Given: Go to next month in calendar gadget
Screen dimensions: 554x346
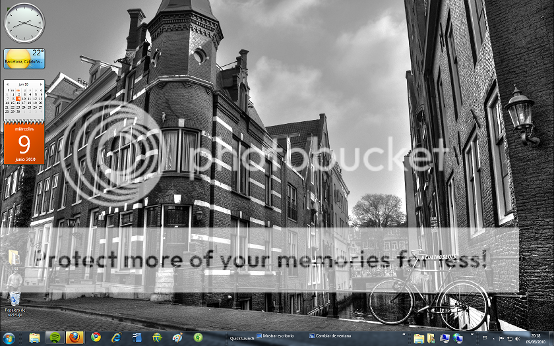Looking at the screenshot, I should coord(41,84).
